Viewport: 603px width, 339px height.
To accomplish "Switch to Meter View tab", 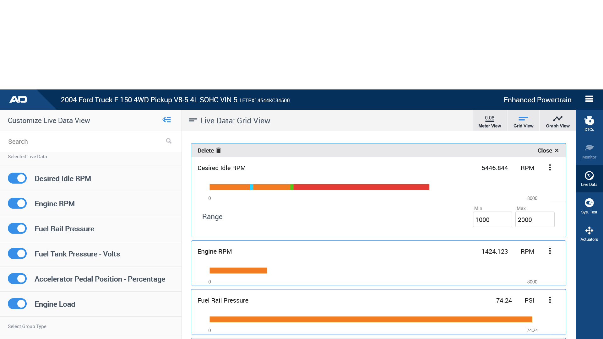I will click(489, 121).
